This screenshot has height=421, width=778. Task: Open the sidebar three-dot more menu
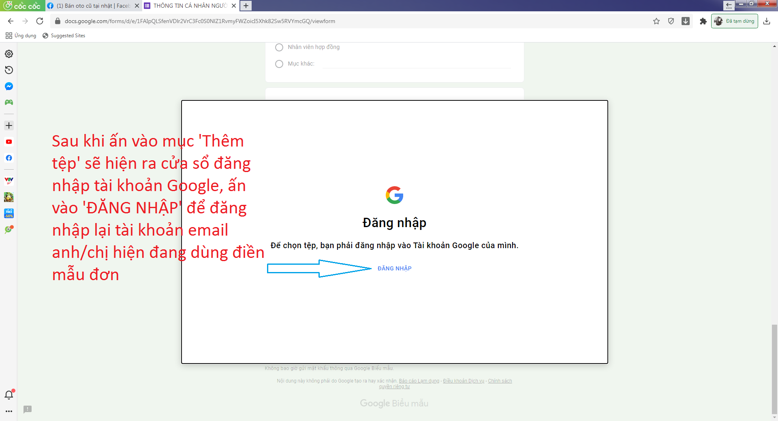tap(9, 411)
